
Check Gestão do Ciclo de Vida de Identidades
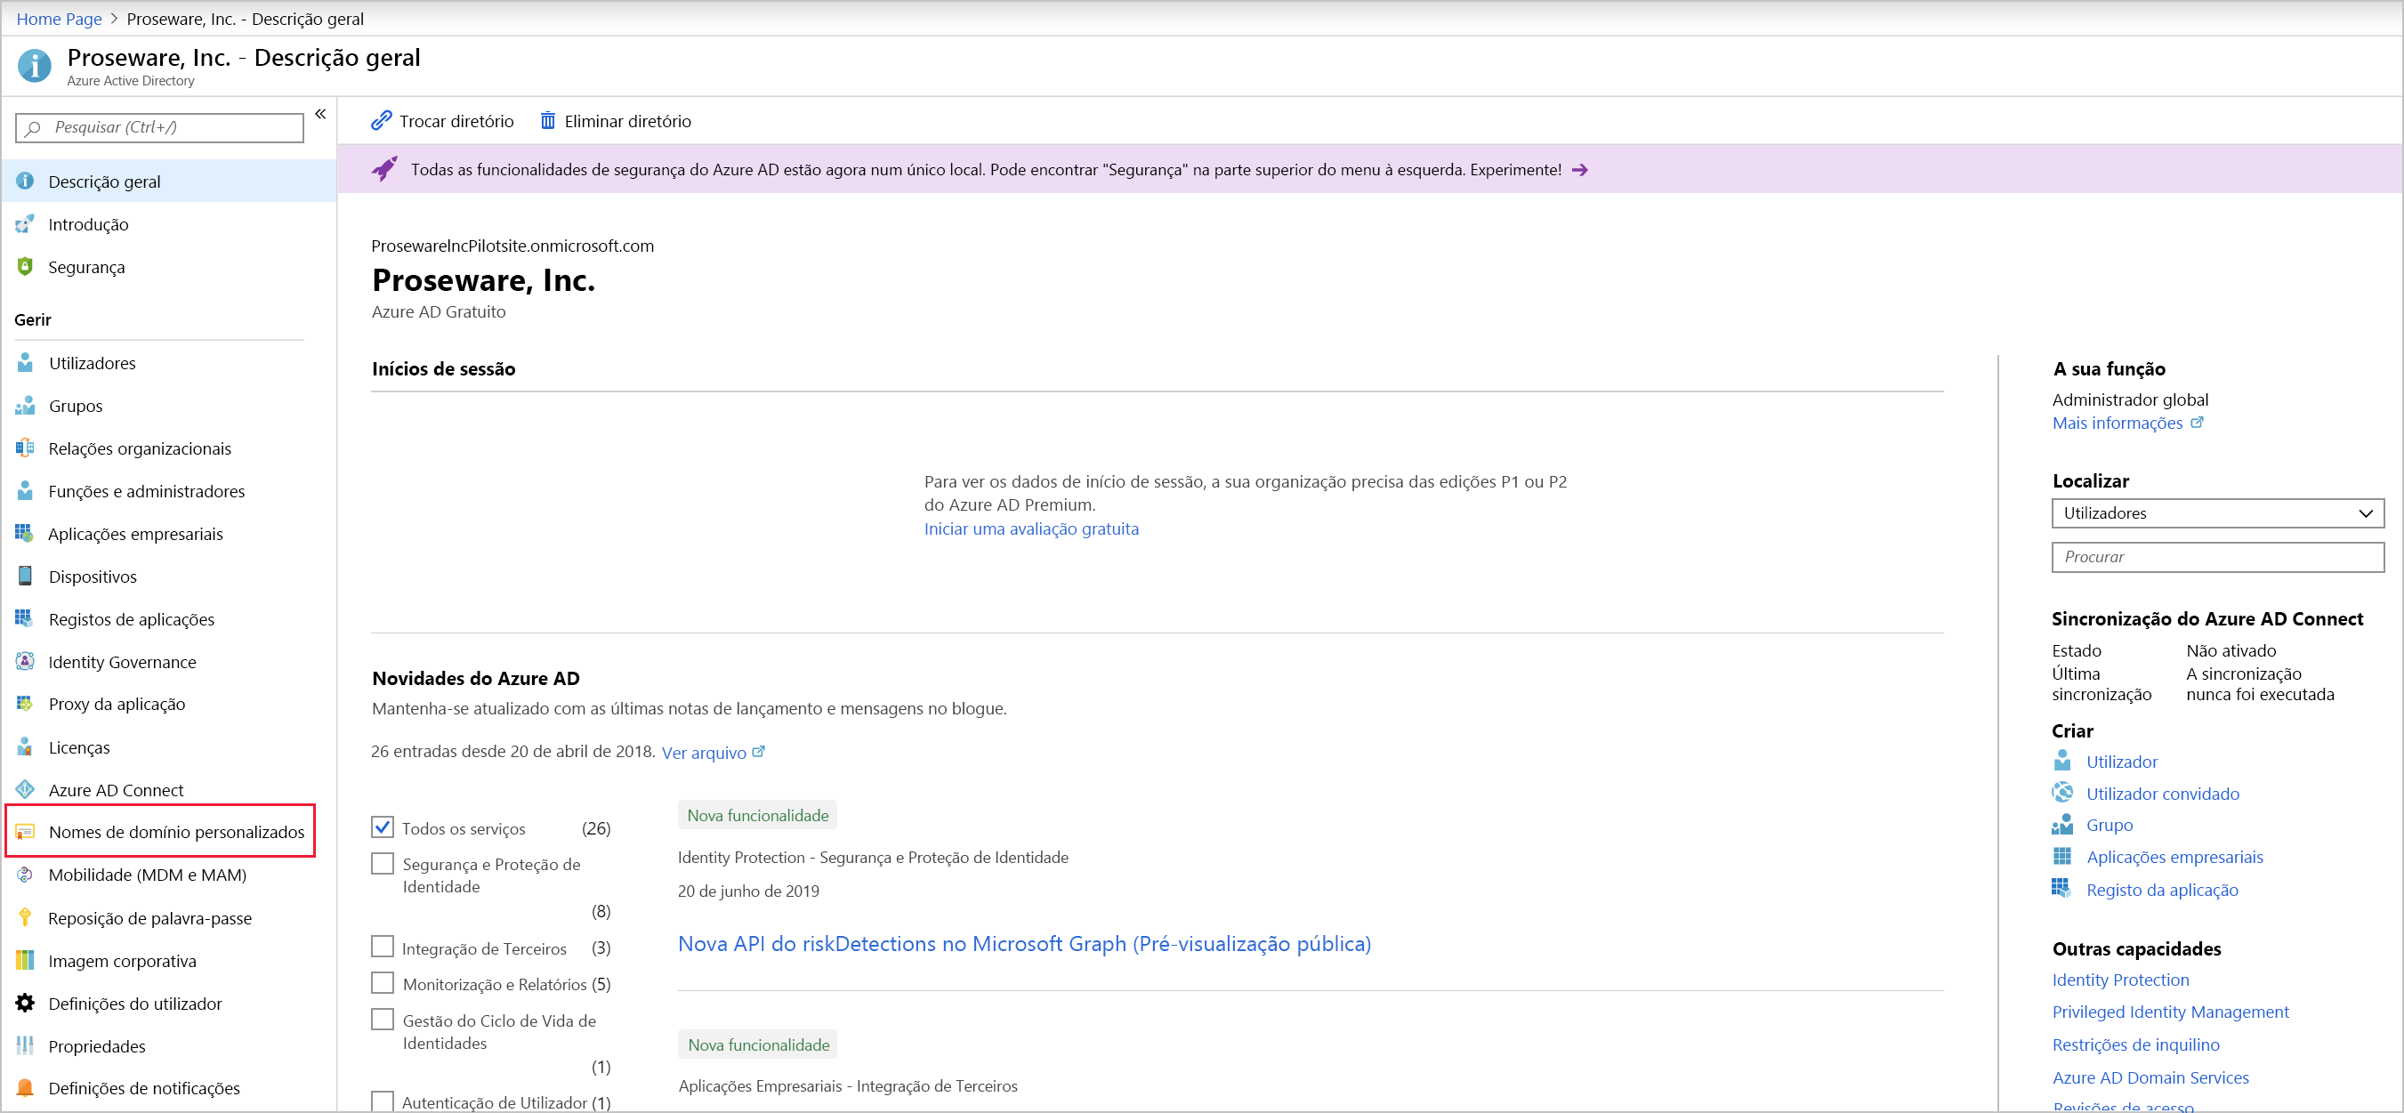[x=383, y=1020]
